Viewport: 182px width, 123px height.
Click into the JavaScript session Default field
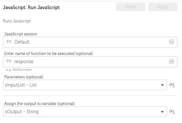90,42
